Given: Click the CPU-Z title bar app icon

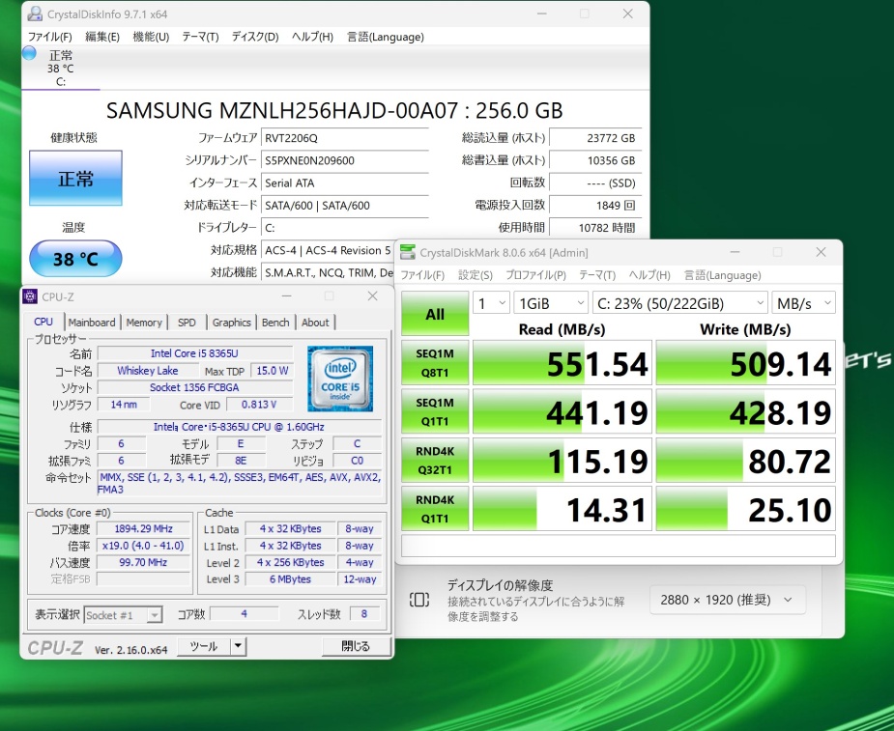Looking at the screenshot, I should click(30, 296).
